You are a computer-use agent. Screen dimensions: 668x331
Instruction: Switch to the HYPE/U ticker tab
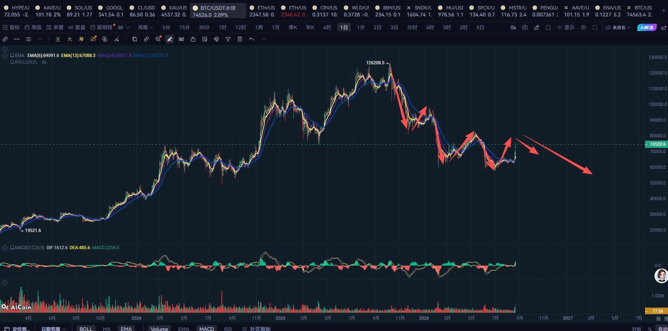click(17, 11)
